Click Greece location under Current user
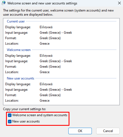This screenshot has width=123, height=137. tap(45, 44)
